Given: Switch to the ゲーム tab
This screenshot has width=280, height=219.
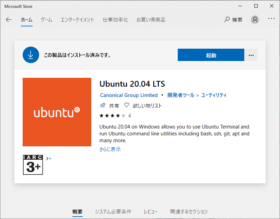Looking at the screenshot, I should (46, 20).
